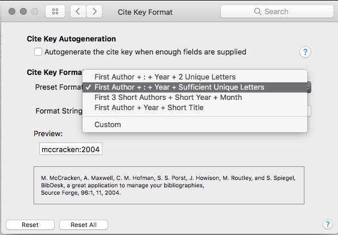338x235 pixels.
Task: Click the yellow minimize window button
Action: pyautogui.click(x=23, y=11)
